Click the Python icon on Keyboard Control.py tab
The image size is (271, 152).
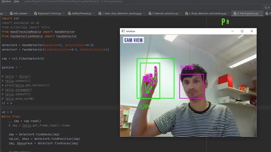[36, 13]
